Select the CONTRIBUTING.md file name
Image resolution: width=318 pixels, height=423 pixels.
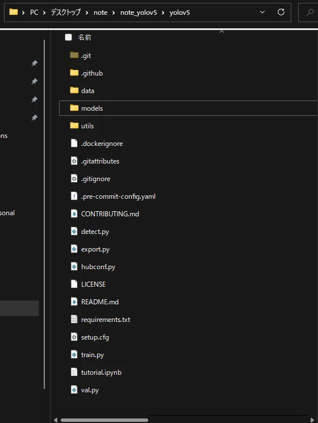click(110, 214)
